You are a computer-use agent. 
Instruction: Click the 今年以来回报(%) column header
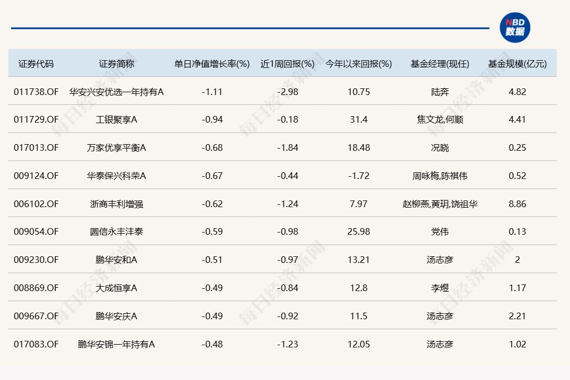tap(359, 64)
